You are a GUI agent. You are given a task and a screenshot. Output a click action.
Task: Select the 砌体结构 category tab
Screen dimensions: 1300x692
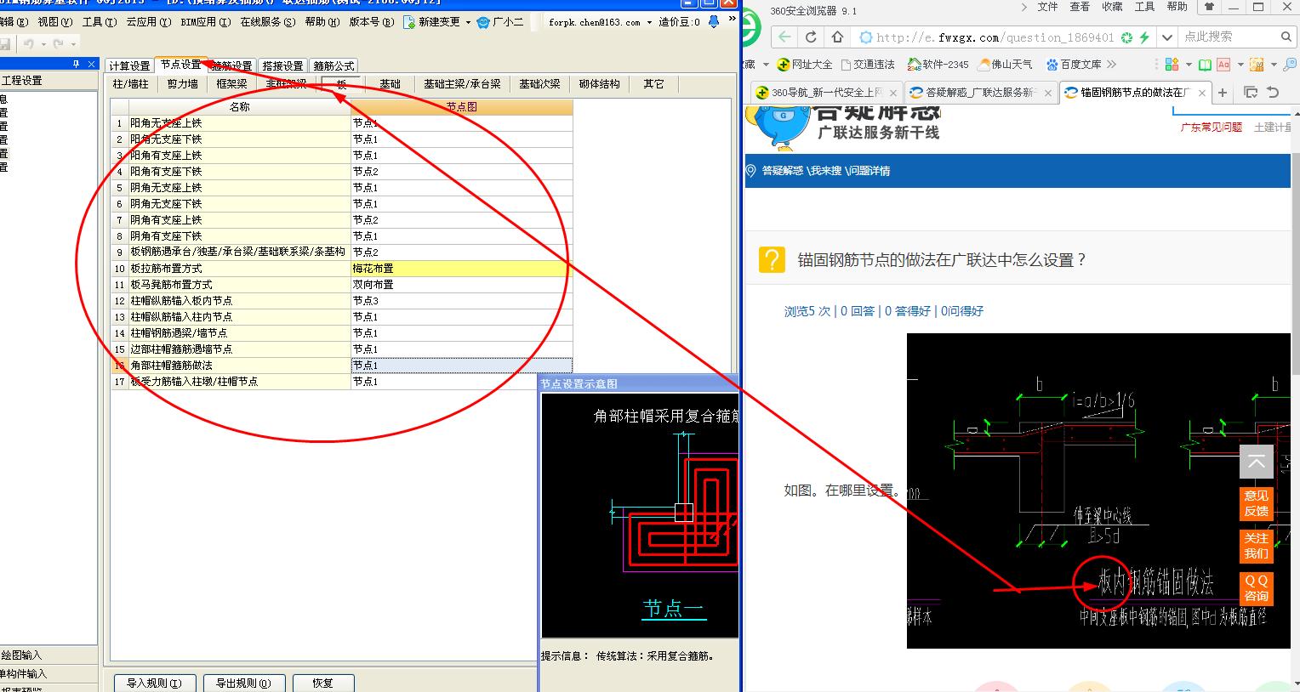pos(599,83)
